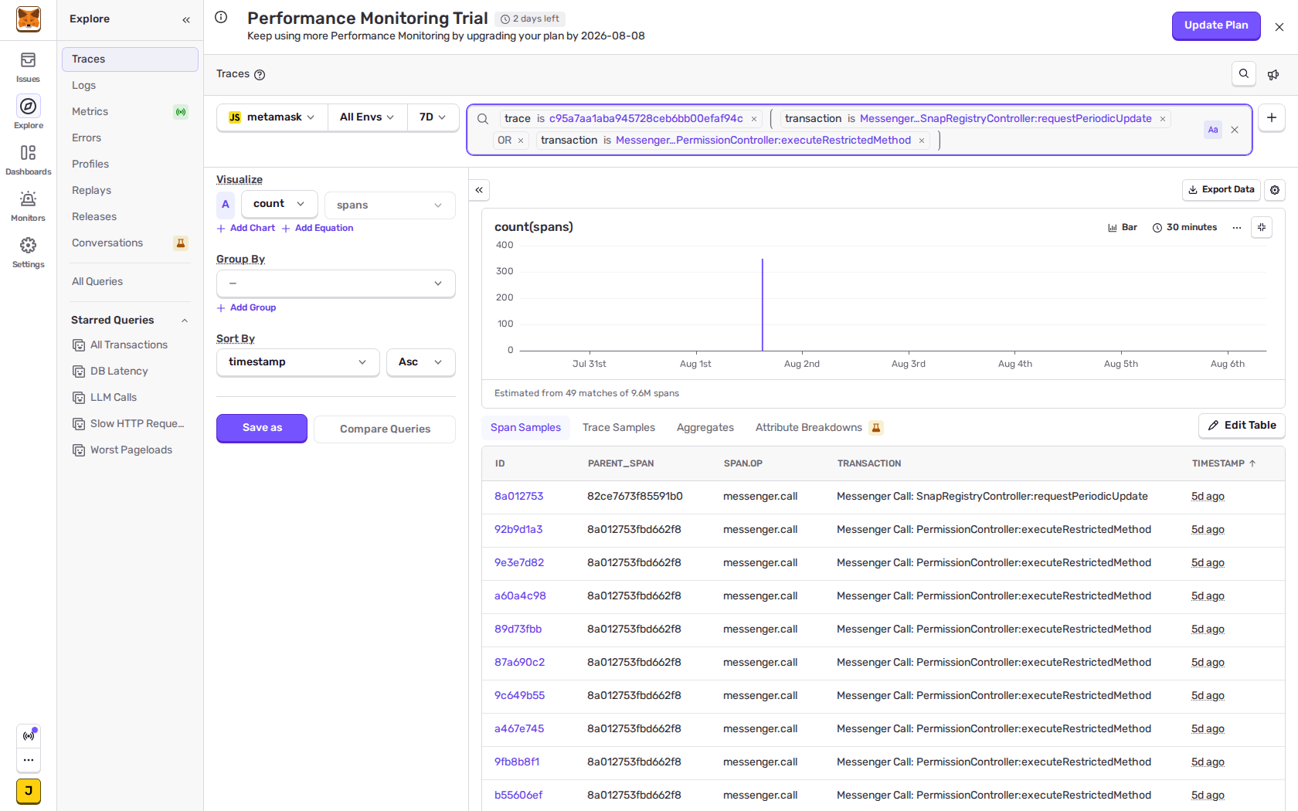Click the Add Group link

pos(246,308)
